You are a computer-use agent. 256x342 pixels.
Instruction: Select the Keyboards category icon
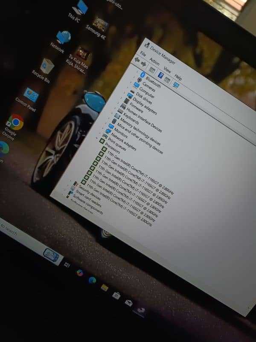(x=120, y=111)
